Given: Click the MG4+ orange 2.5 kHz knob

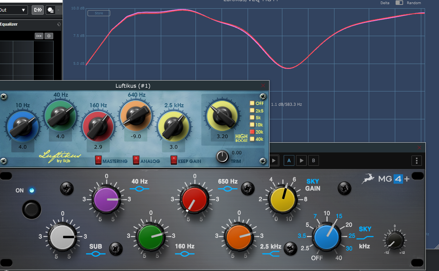Looking at the screenshot, I should click(239, 237).
